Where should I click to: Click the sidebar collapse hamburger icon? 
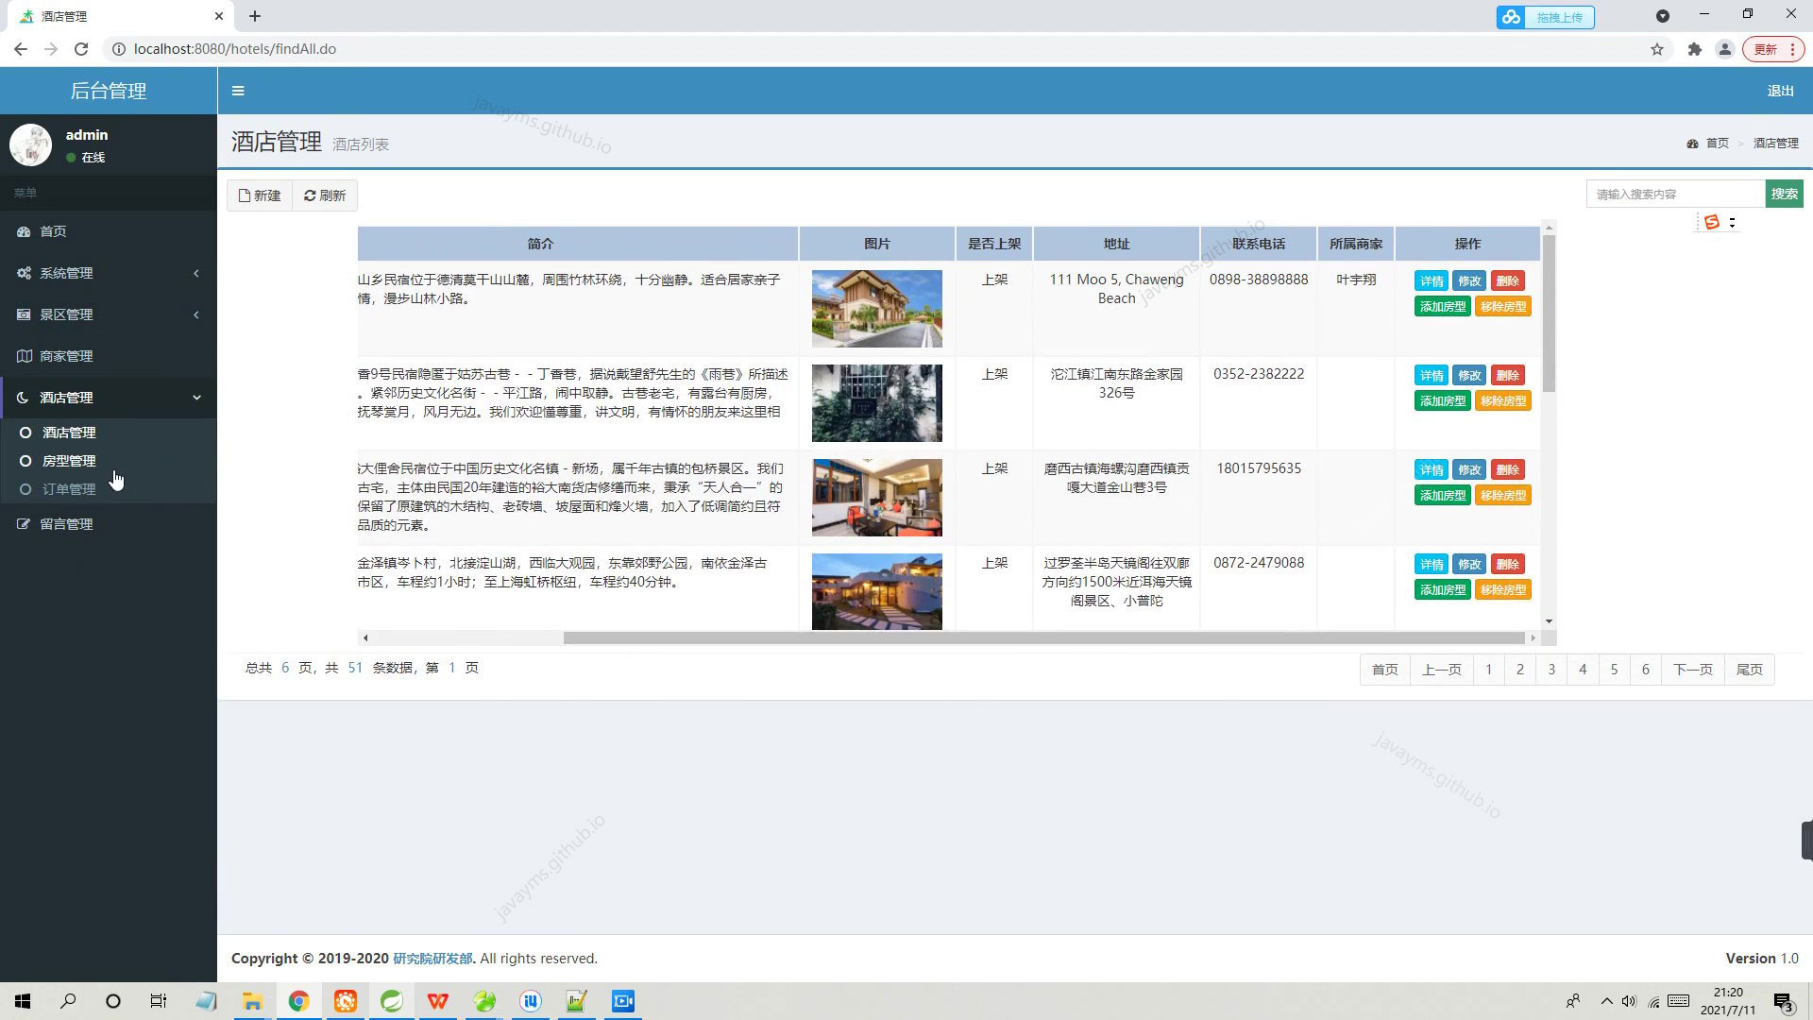pyautogui.click(x=238, y=90)
